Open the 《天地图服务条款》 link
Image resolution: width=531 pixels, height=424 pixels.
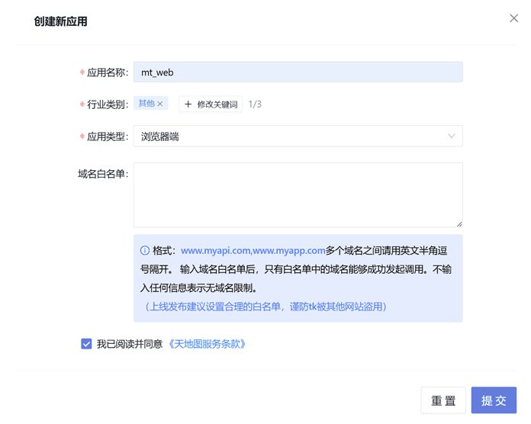pos(208,344)
